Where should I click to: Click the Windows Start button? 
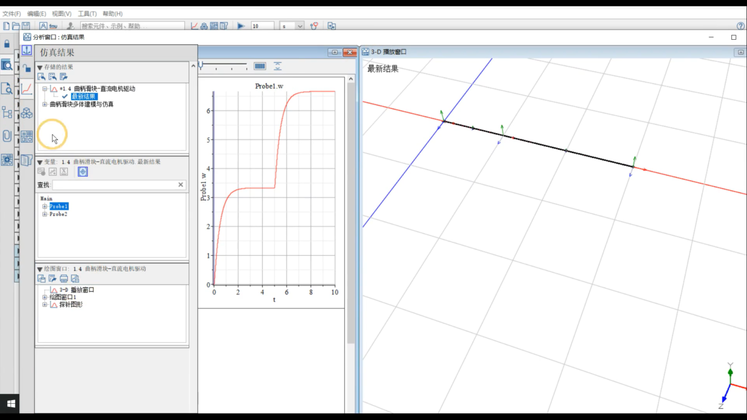(11, 404)
